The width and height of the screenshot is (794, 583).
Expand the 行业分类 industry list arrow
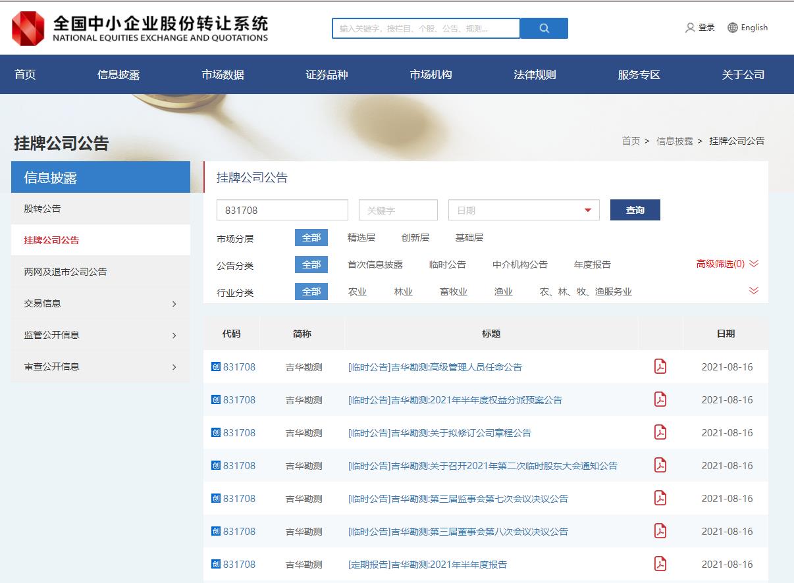pos(754,291)
